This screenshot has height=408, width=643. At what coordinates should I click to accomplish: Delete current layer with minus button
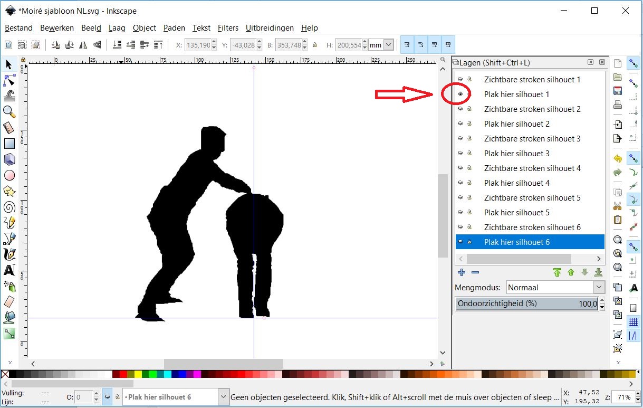pyautogui.click(x=475, y=272)
